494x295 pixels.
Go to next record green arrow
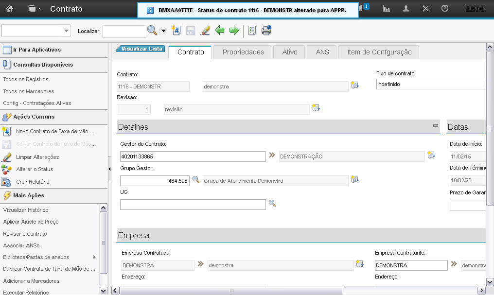pos(234,30)
